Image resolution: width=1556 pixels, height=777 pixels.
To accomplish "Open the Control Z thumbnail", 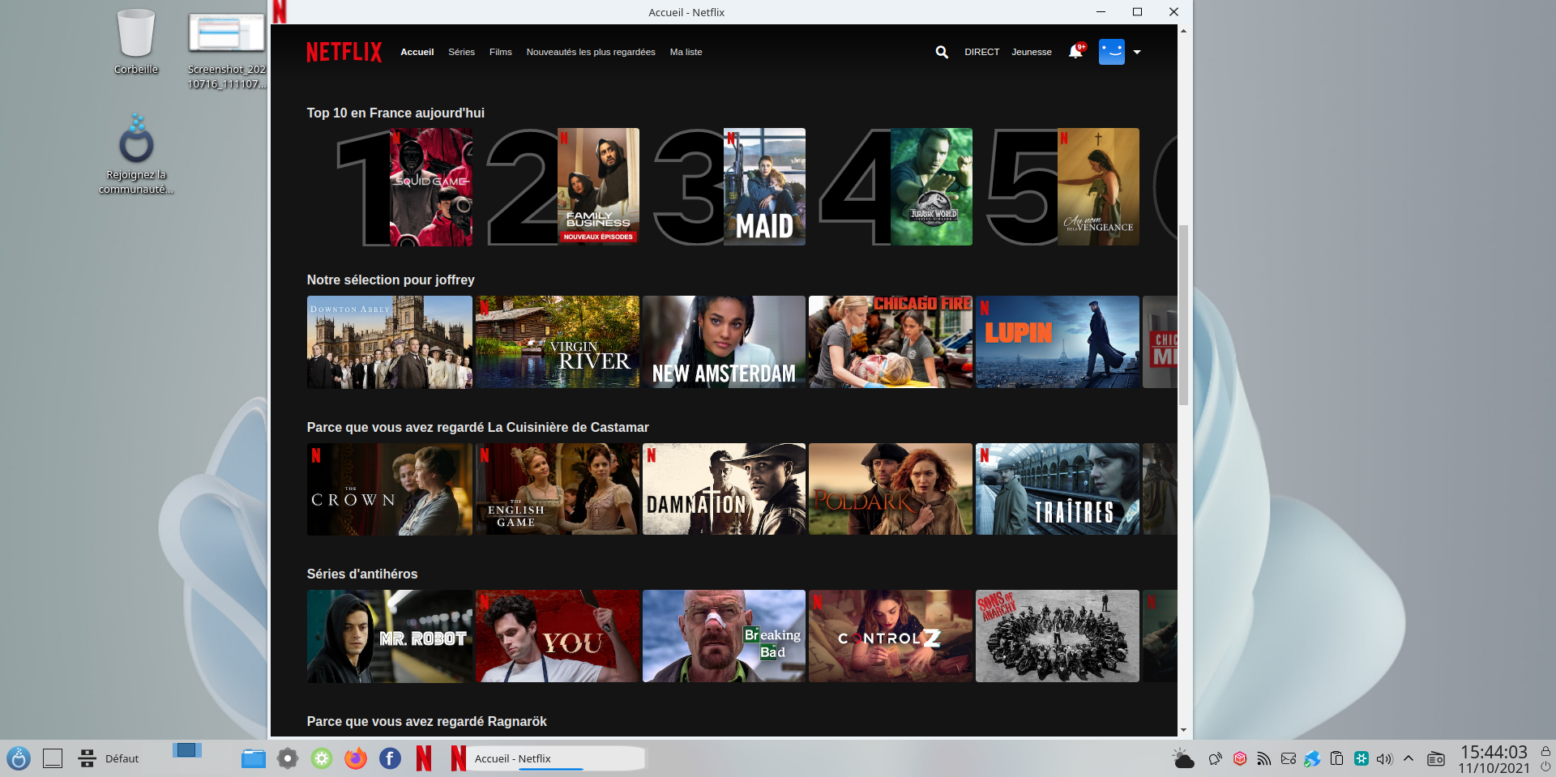I will click(891, 636).
